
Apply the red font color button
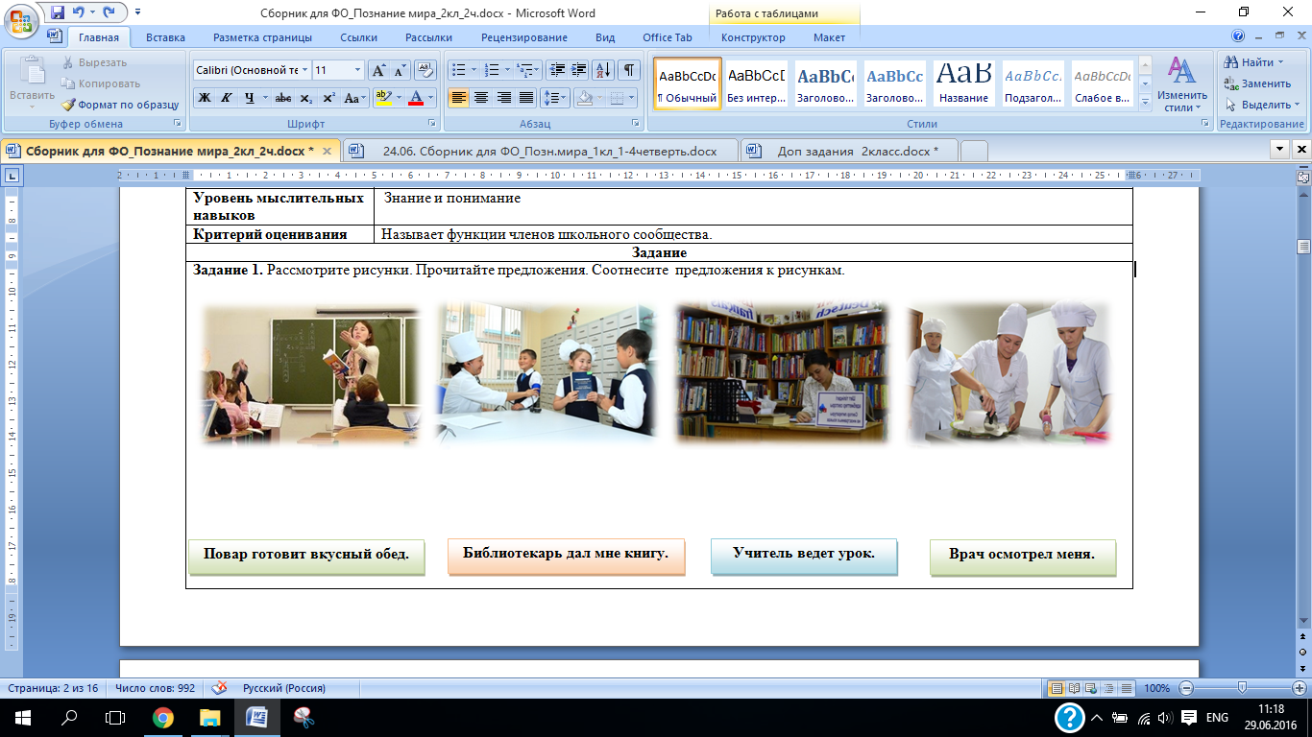pyautogui.click(x=416, y=98)
